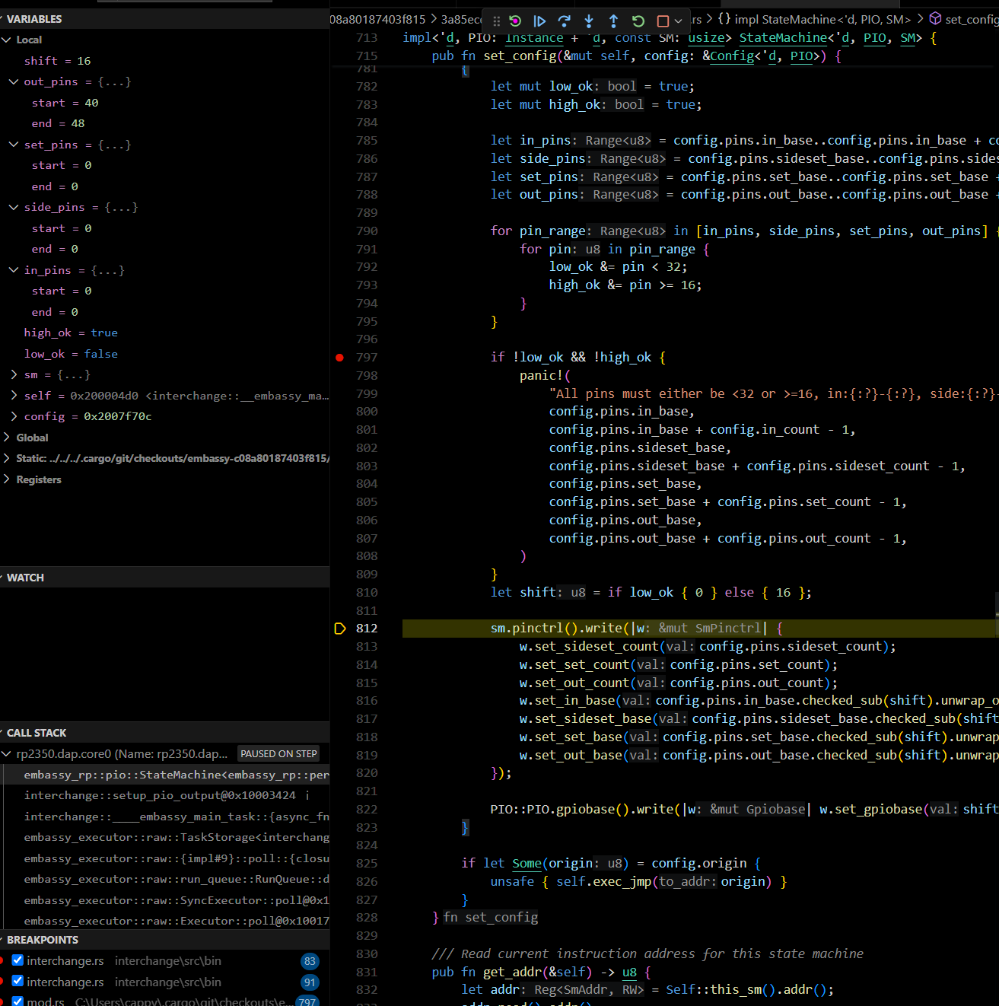Collapse the WATCH section header
999x1006 pixels.
point(25,578)
